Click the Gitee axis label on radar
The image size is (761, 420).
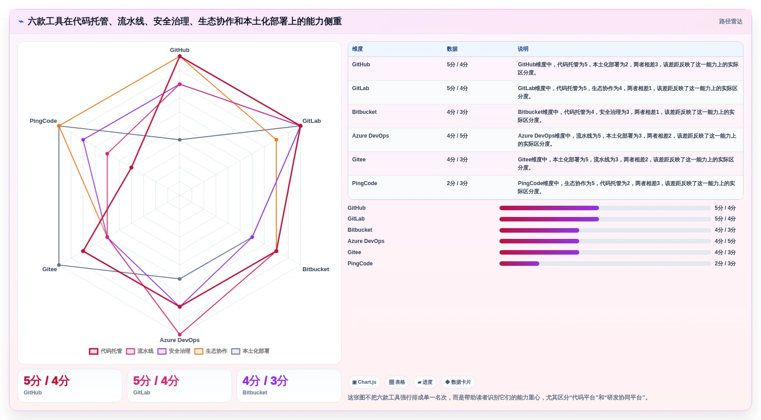pyautogui.click(x=49, y=269)
